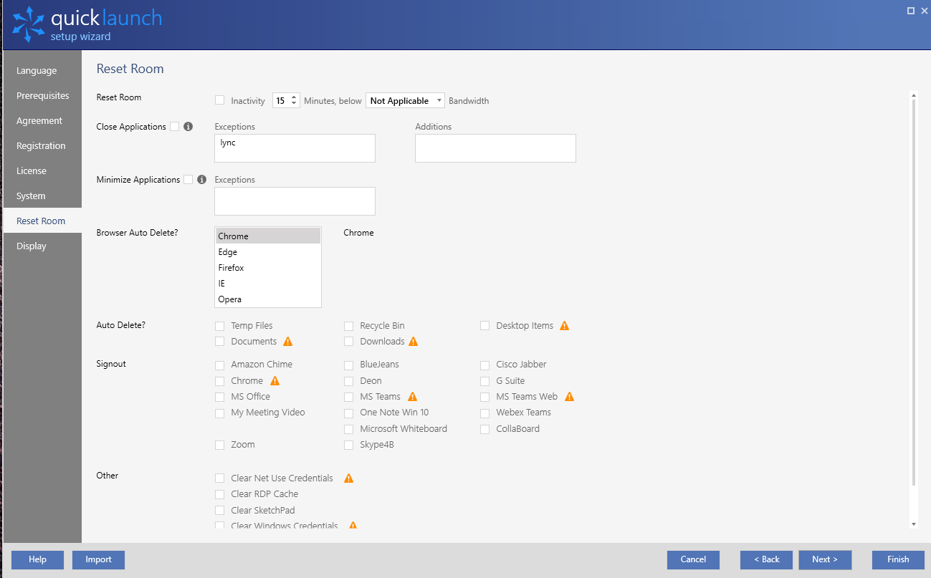Click the quicklaunch logo icon

pos(27,24)
